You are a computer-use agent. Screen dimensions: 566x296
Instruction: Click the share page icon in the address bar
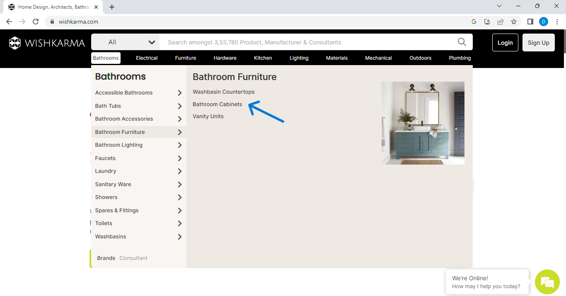point(501,22)
